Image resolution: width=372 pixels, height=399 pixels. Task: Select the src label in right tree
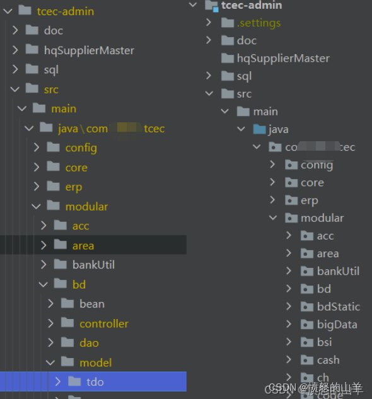point(244,94)
